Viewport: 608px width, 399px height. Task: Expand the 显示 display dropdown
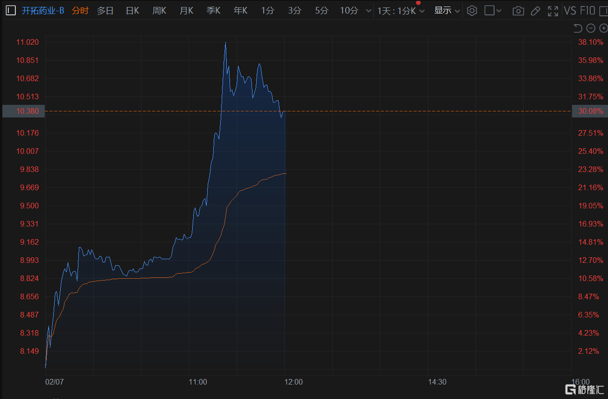pos(447,11)
